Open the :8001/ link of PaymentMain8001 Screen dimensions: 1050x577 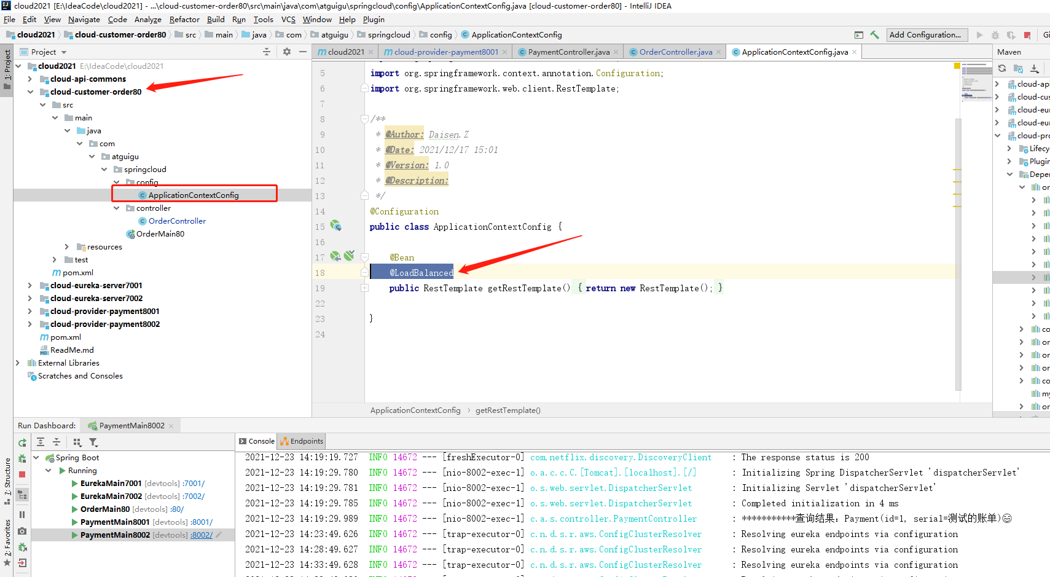202,522
